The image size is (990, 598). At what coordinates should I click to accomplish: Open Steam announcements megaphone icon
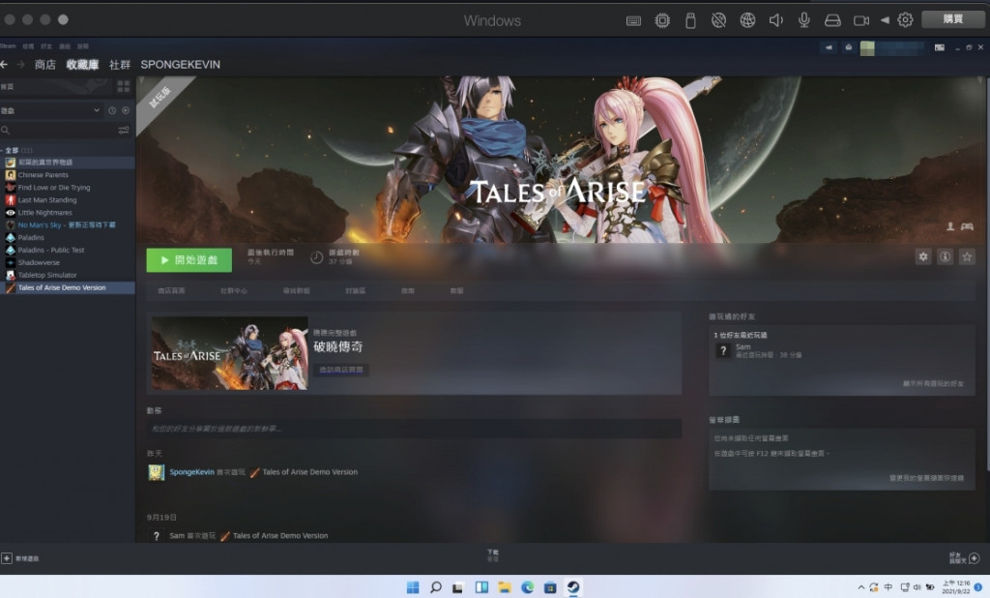829,47
